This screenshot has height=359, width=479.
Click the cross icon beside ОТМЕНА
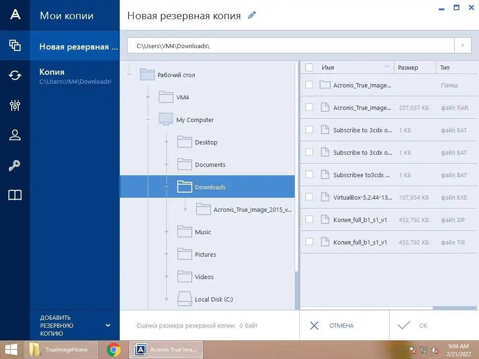[x=314, y=325]
